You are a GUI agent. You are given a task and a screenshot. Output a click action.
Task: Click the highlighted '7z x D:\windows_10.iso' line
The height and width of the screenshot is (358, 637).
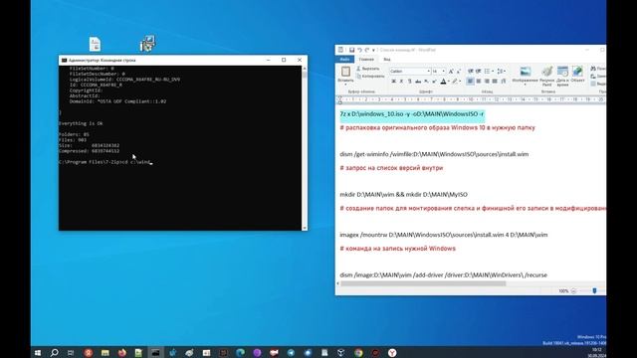pos(411,114)
